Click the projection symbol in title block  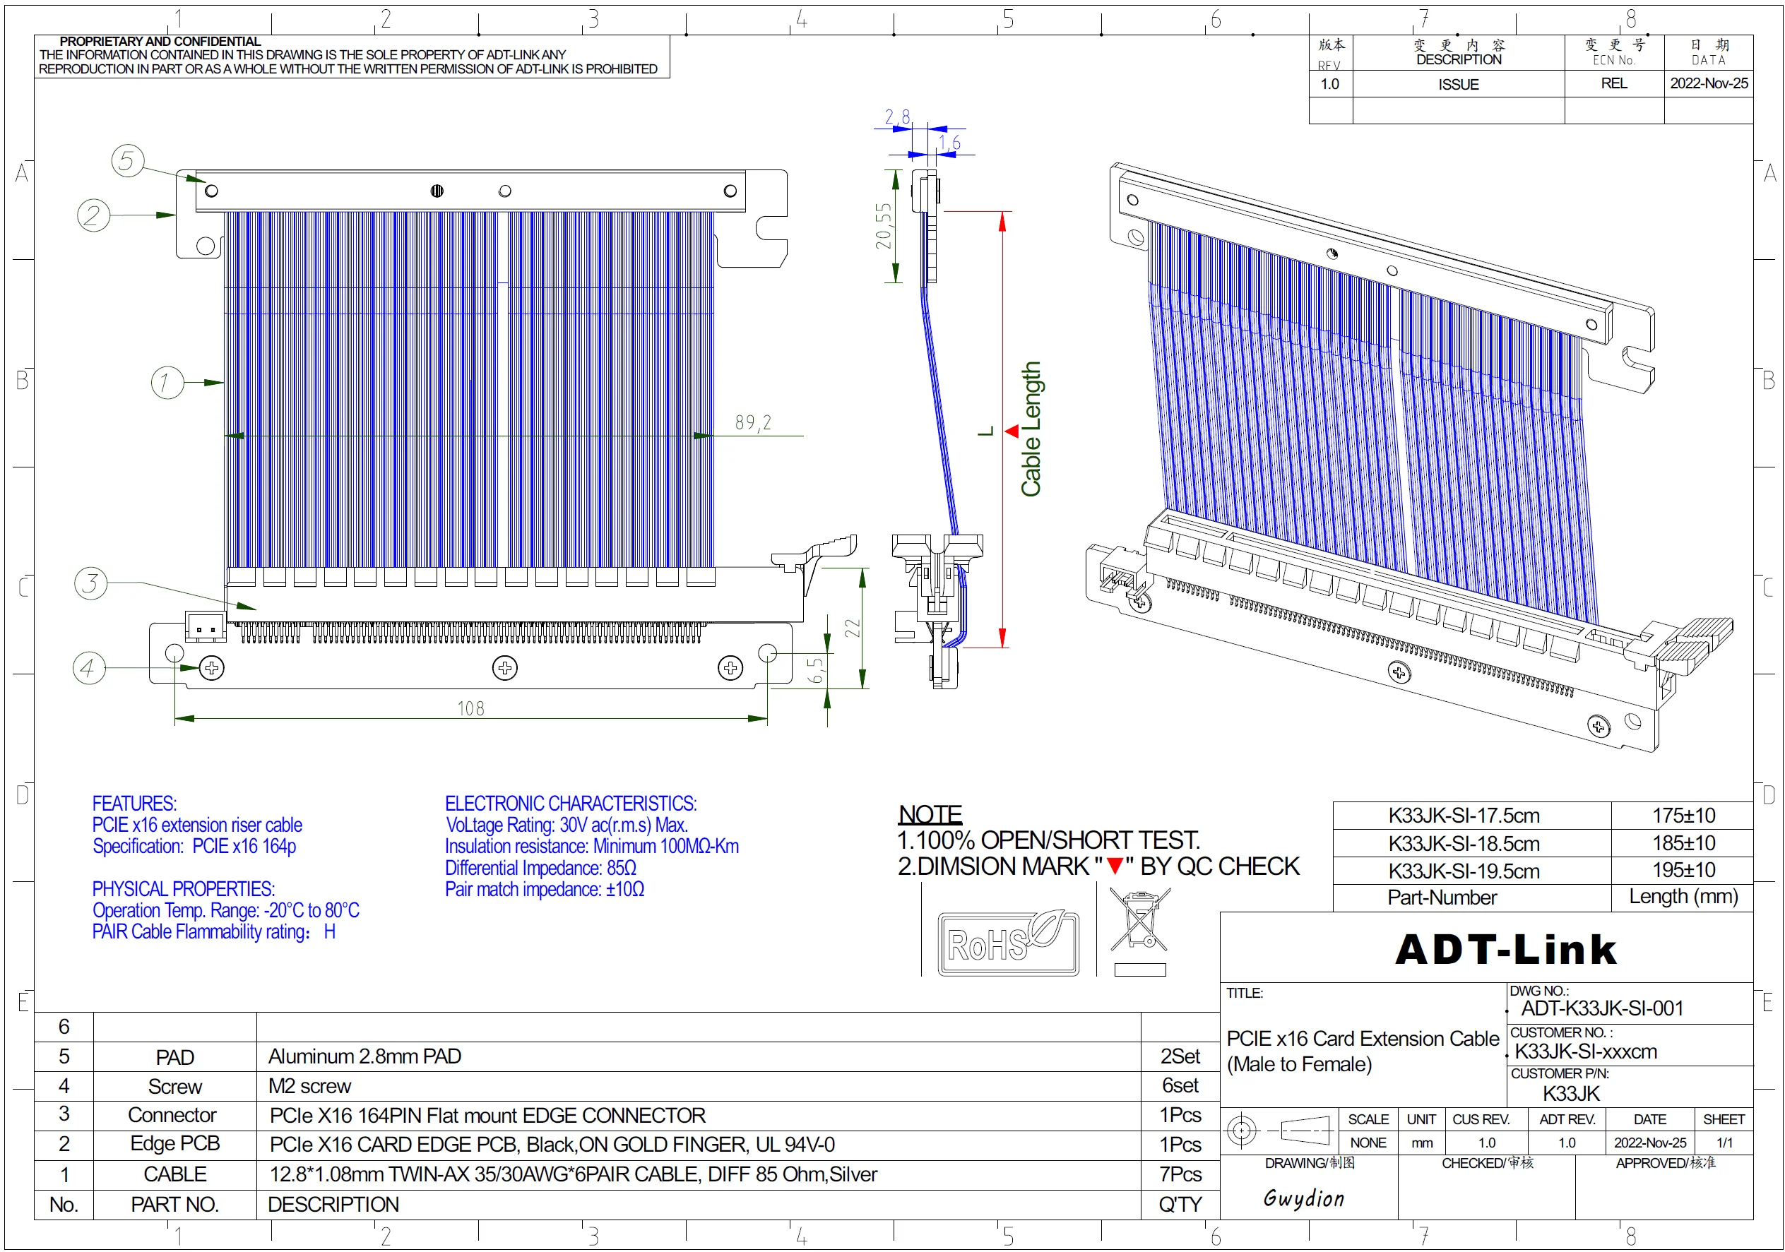1279,1129
